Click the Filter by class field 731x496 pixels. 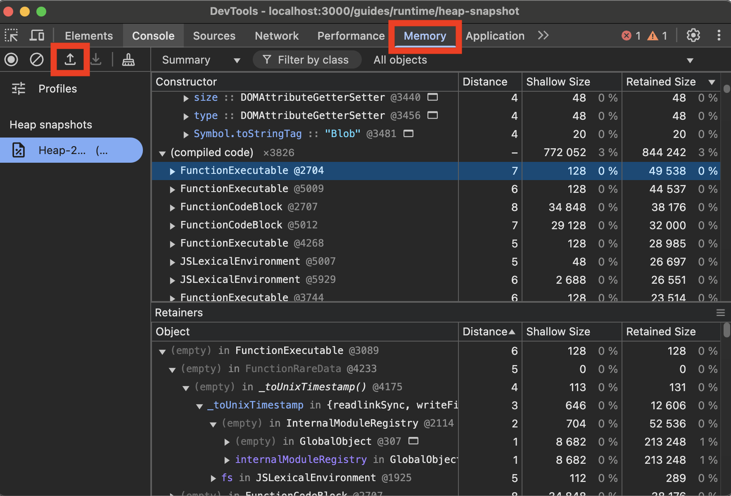tap(307, 59)
